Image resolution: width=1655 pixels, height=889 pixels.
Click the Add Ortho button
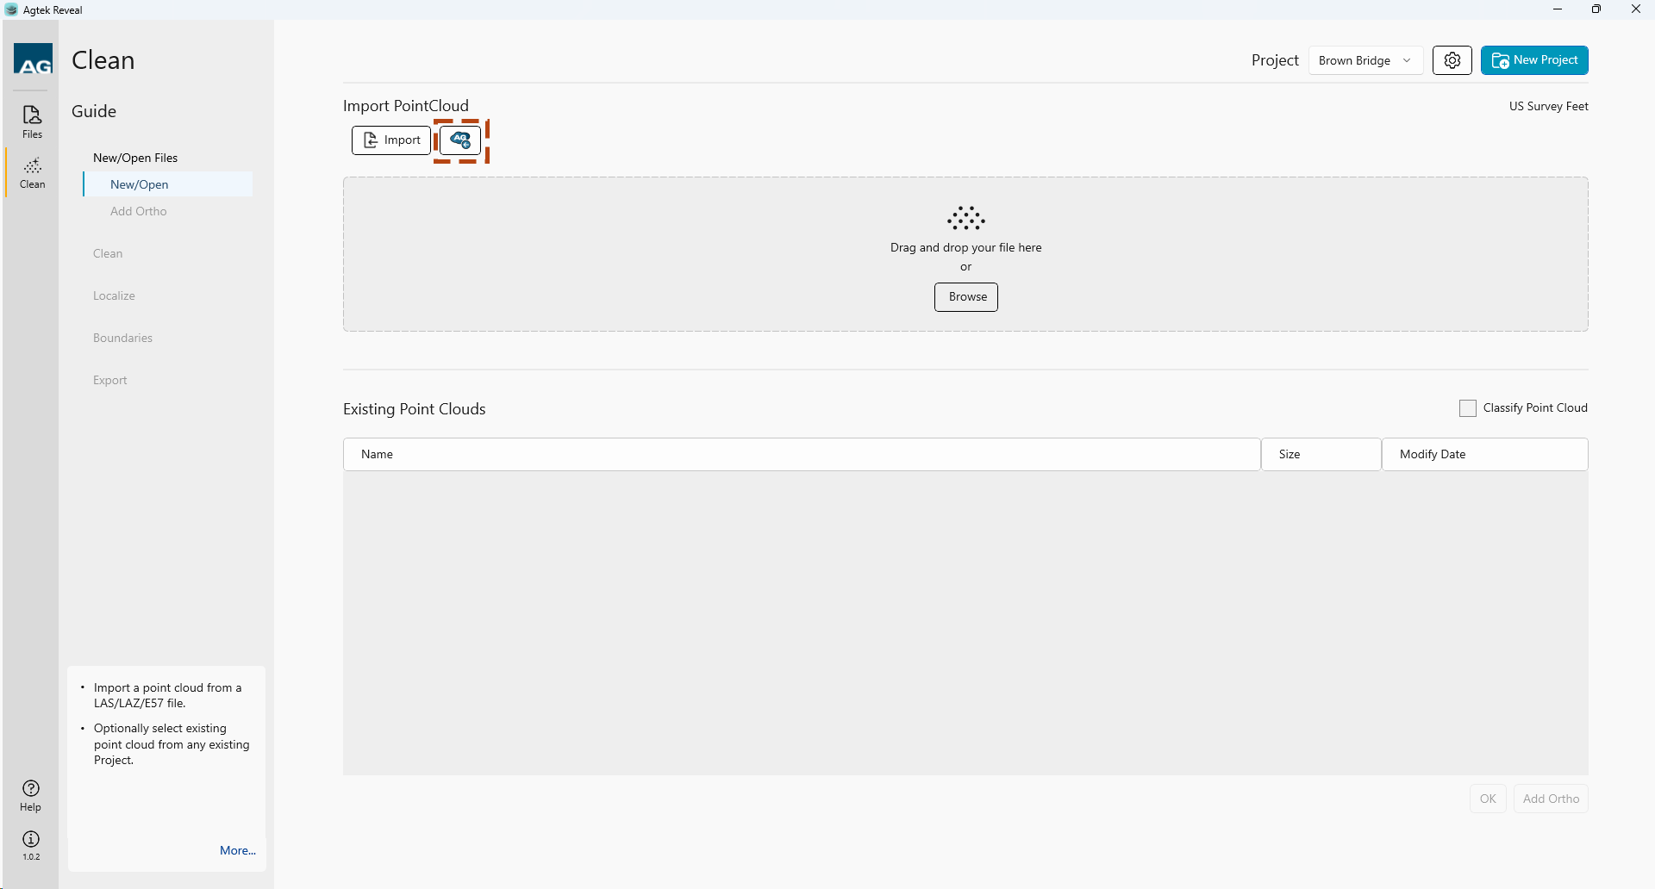(1551, 799)
